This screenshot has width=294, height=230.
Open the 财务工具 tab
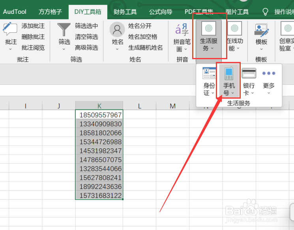(125, 12)
